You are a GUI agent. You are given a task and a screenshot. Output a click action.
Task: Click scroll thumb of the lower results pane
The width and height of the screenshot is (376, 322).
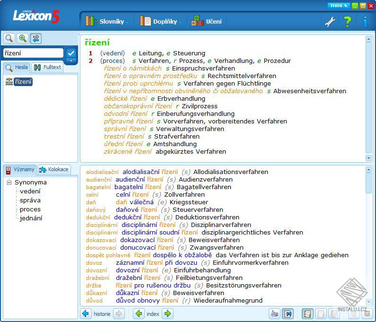(368, 183)
